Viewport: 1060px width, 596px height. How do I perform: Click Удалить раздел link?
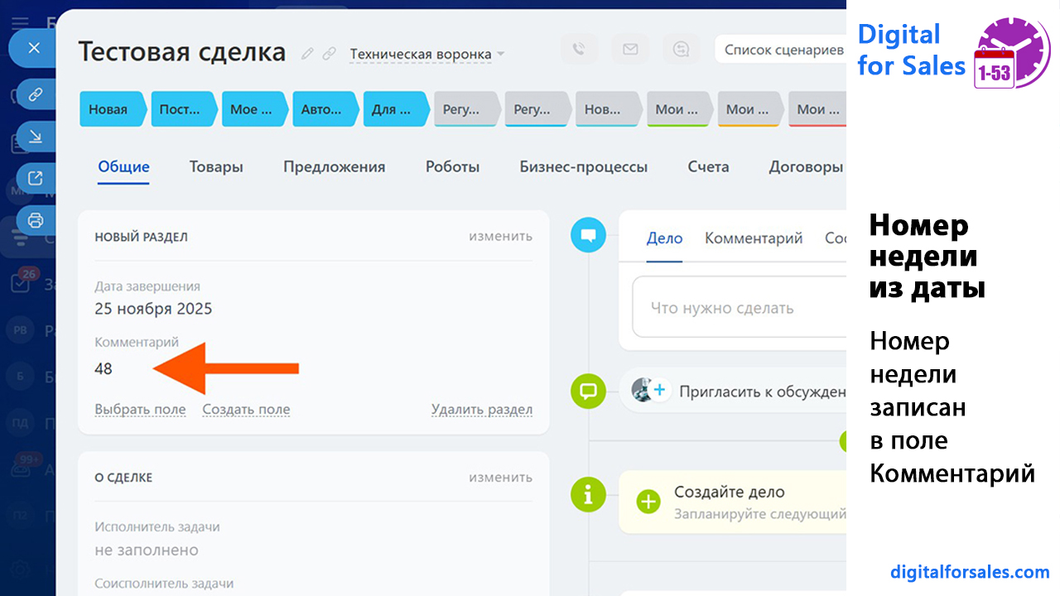(x=481, y=409)
